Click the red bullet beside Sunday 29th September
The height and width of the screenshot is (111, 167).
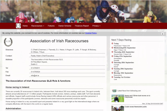point(112,69)
